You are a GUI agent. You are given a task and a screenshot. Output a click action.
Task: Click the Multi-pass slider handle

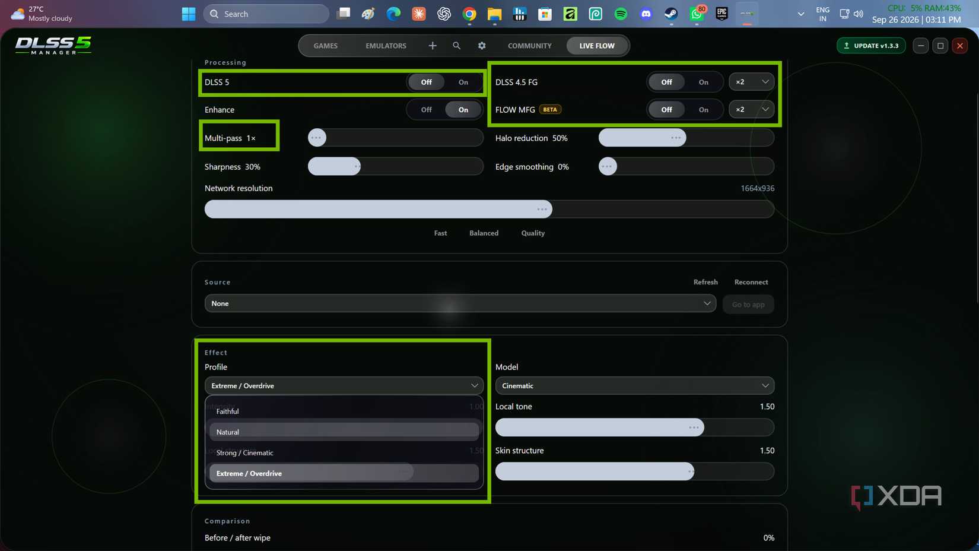(317, 138)
